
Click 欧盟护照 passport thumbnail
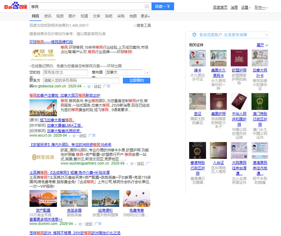click(x=239, y=58)
